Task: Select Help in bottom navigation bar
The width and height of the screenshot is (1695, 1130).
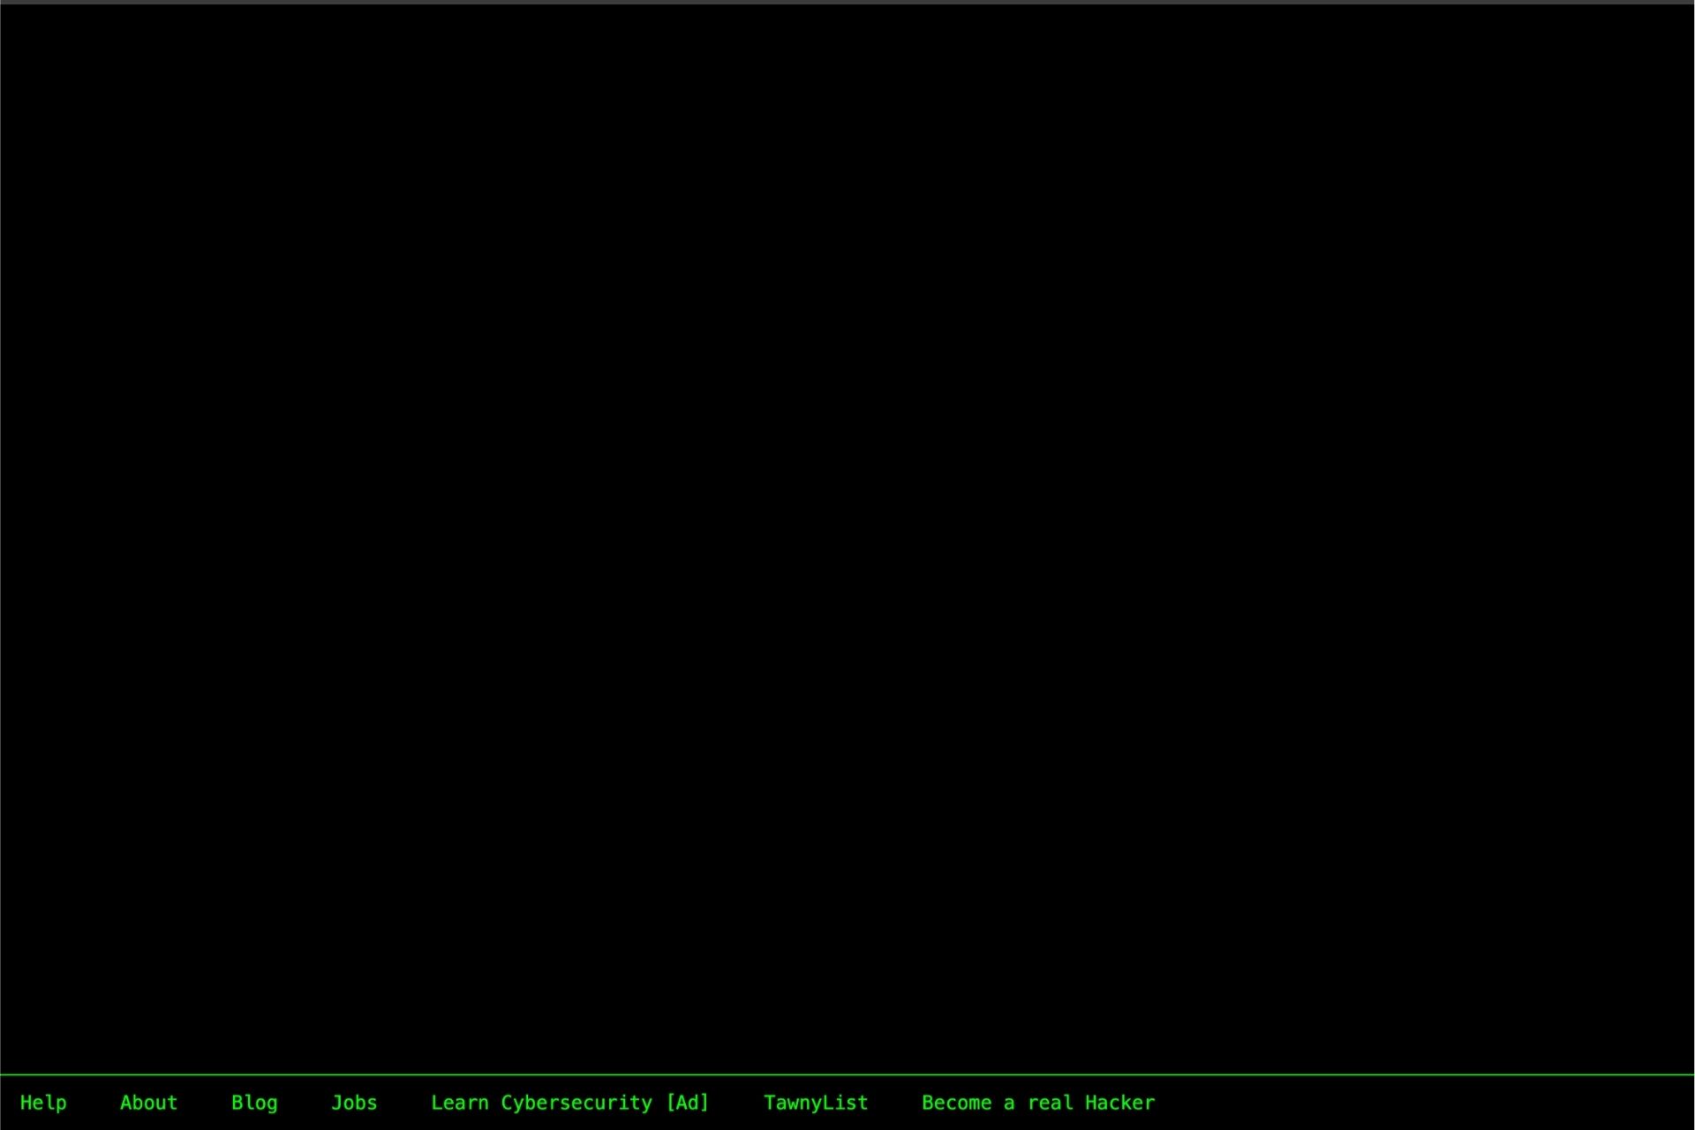Action: [43, 1103]
